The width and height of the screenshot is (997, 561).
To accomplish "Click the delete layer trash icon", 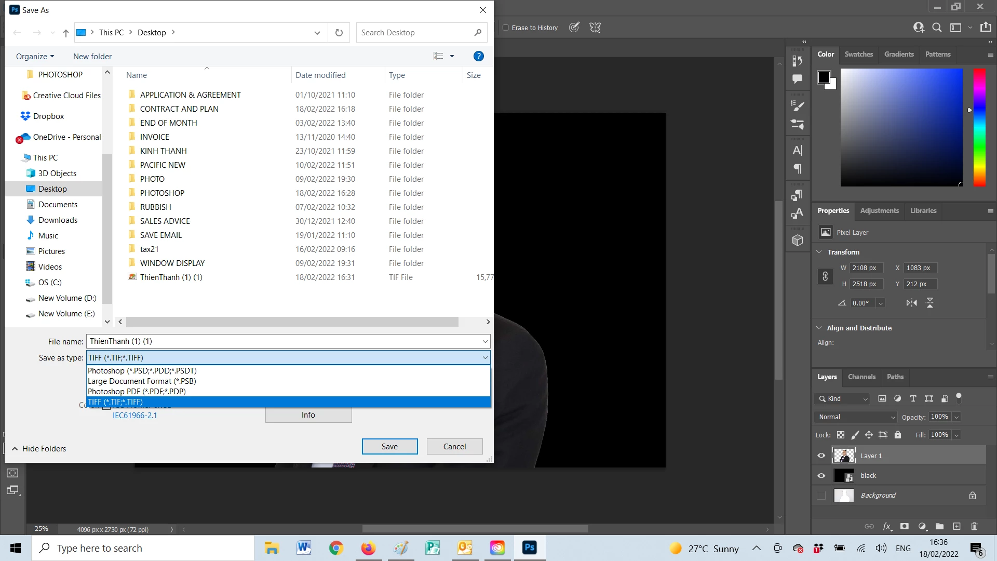I will point(974,526).
